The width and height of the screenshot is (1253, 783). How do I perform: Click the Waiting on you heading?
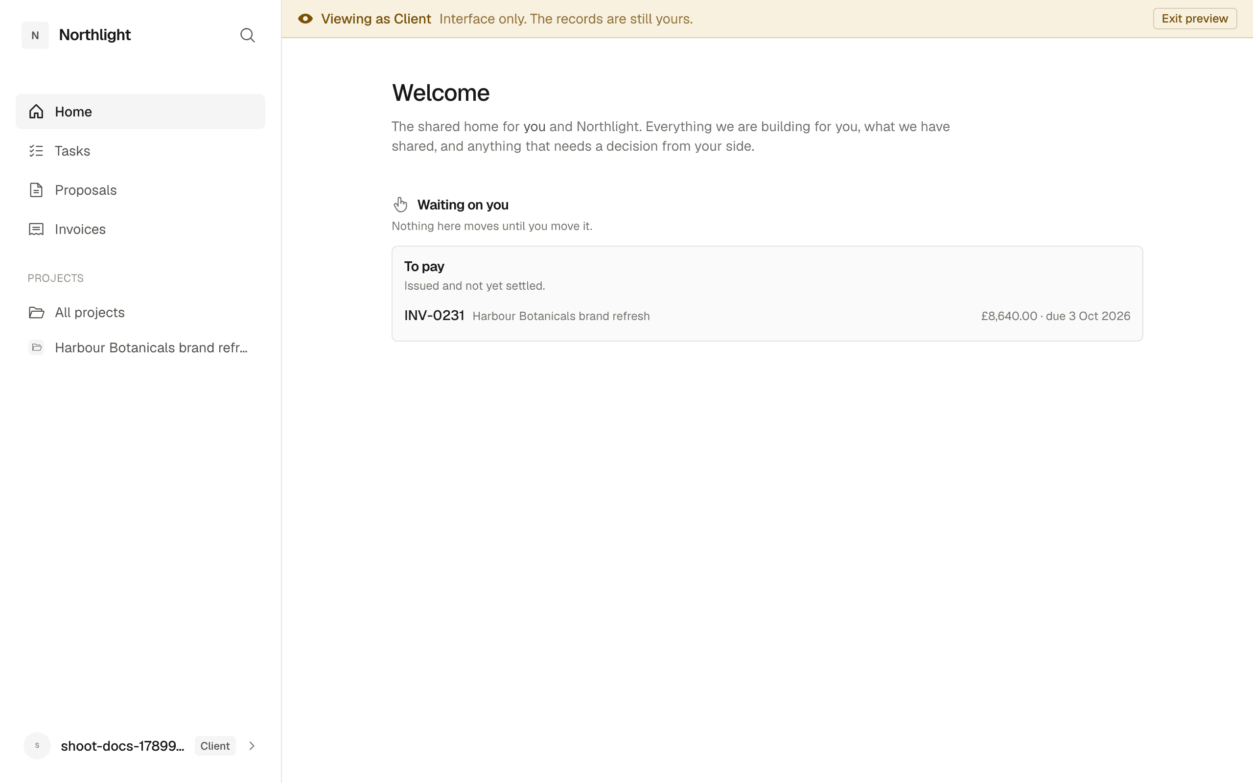click(x=463, y=205)
